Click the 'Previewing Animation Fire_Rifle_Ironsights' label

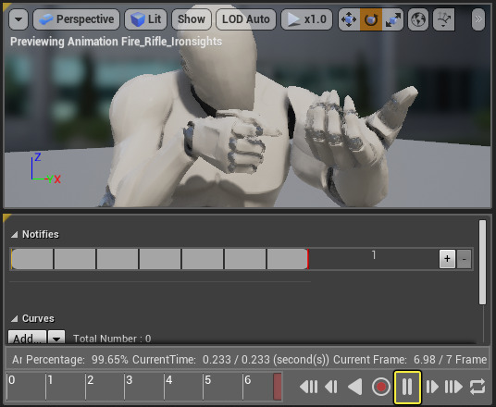(x=116, y=42)
